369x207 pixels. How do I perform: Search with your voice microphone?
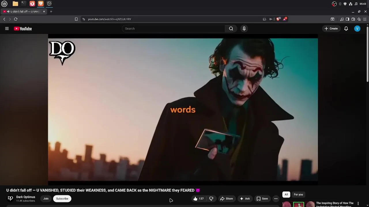tap(244, 28)
